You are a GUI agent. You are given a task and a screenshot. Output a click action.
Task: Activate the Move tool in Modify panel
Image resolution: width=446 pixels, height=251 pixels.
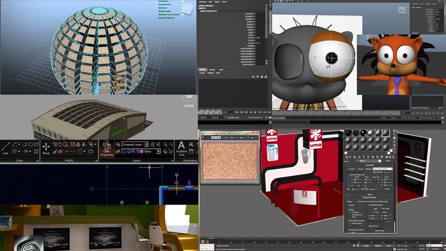click(x=46, y=148)
